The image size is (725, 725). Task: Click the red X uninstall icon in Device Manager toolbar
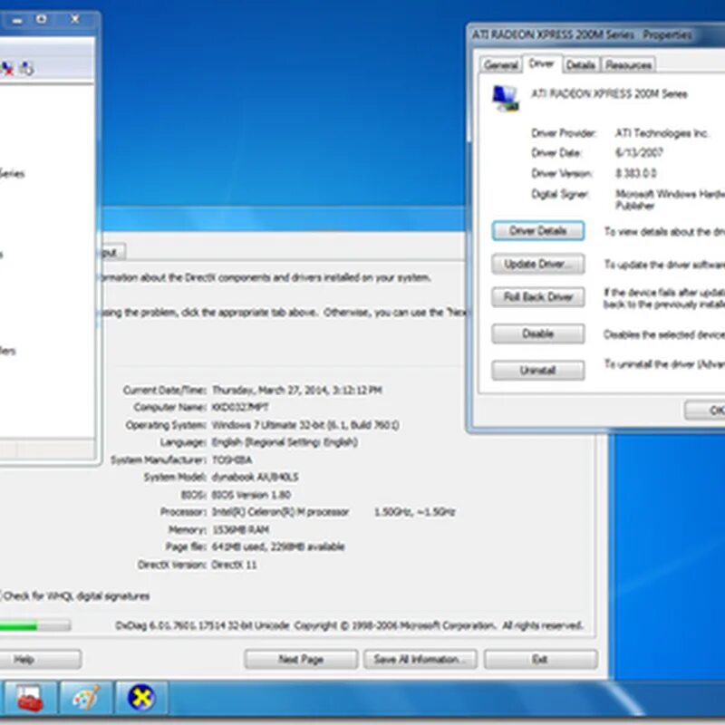7,69
